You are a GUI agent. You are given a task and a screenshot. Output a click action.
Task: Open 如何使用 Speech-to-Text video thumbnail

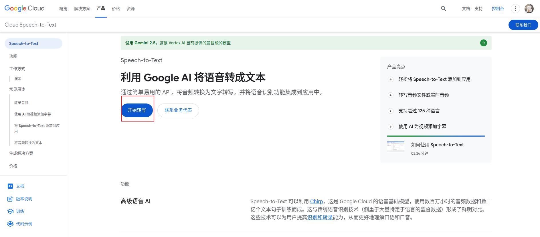pyautogui.click(x=395, y=147)
